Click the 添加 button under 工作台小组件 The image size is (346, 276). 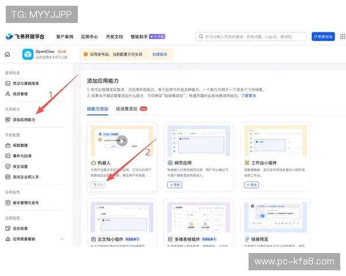[251, 185]
